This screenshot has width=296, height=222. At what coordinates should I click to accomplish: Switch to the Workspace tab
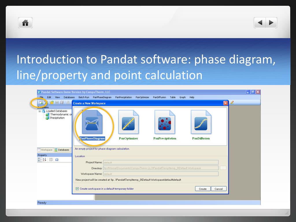click(45, 150)
